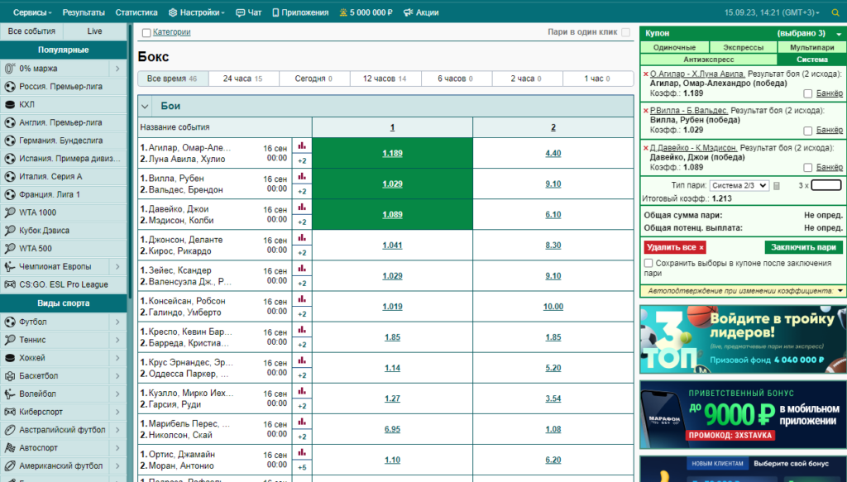
Task: Open the Топ 3 leaders banner
Action: point(743,340)
